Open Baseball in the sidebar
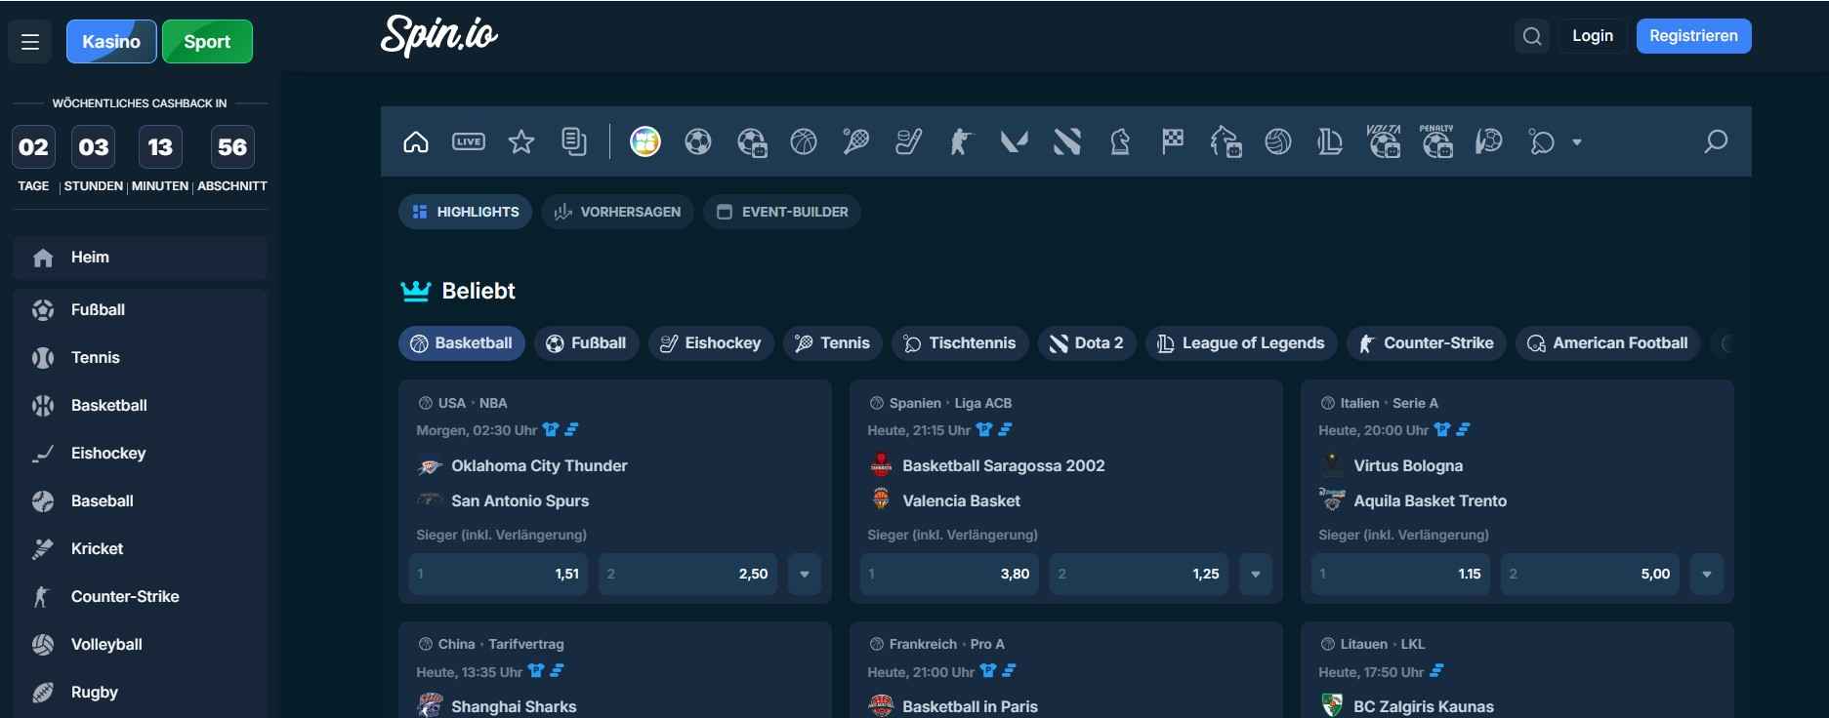 coord(141,501)
